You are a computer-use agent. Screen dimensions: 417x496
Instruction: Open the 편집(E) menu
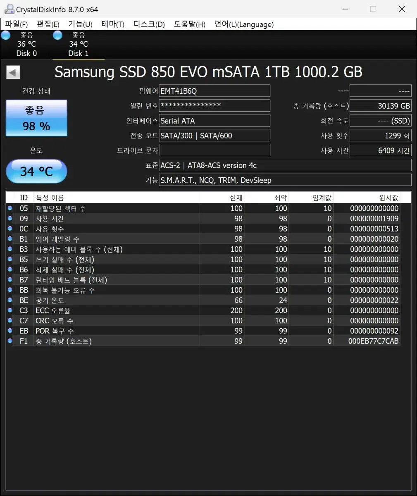pyautogui.click(x=48, y=24)
